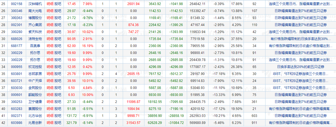Open 全筑股份 stock name link
This screenshot has width=336, height=127.
pos(35,88)
